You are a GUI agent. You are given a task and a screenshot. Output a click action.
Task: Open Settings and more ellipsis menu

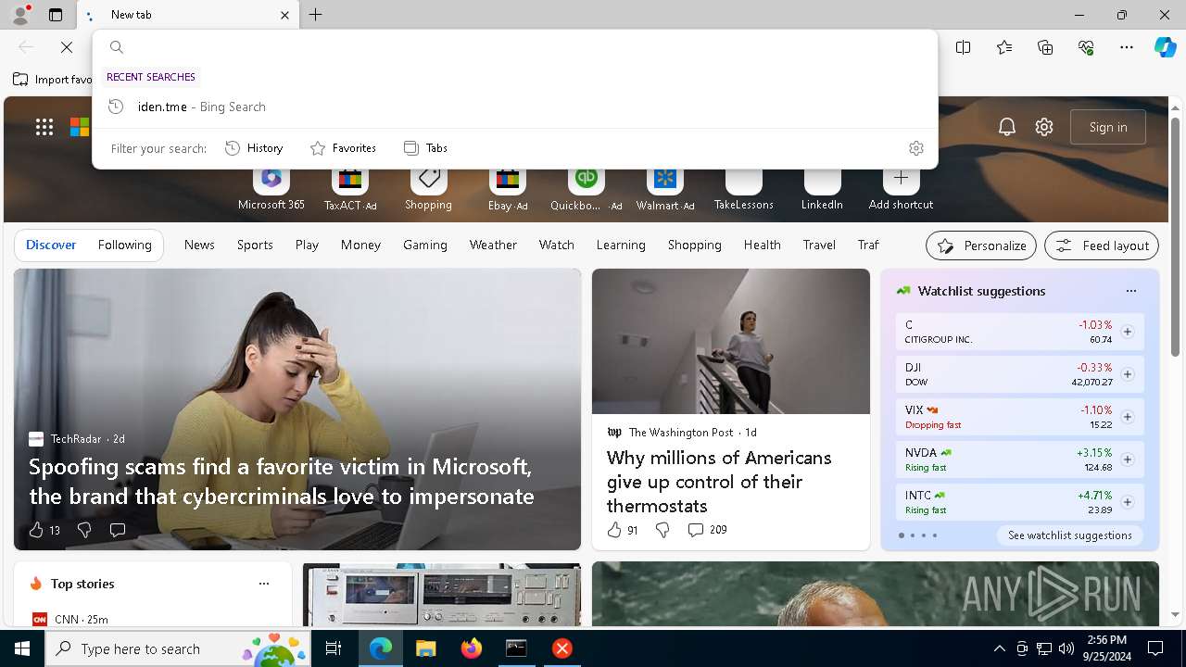(1127, 47)
